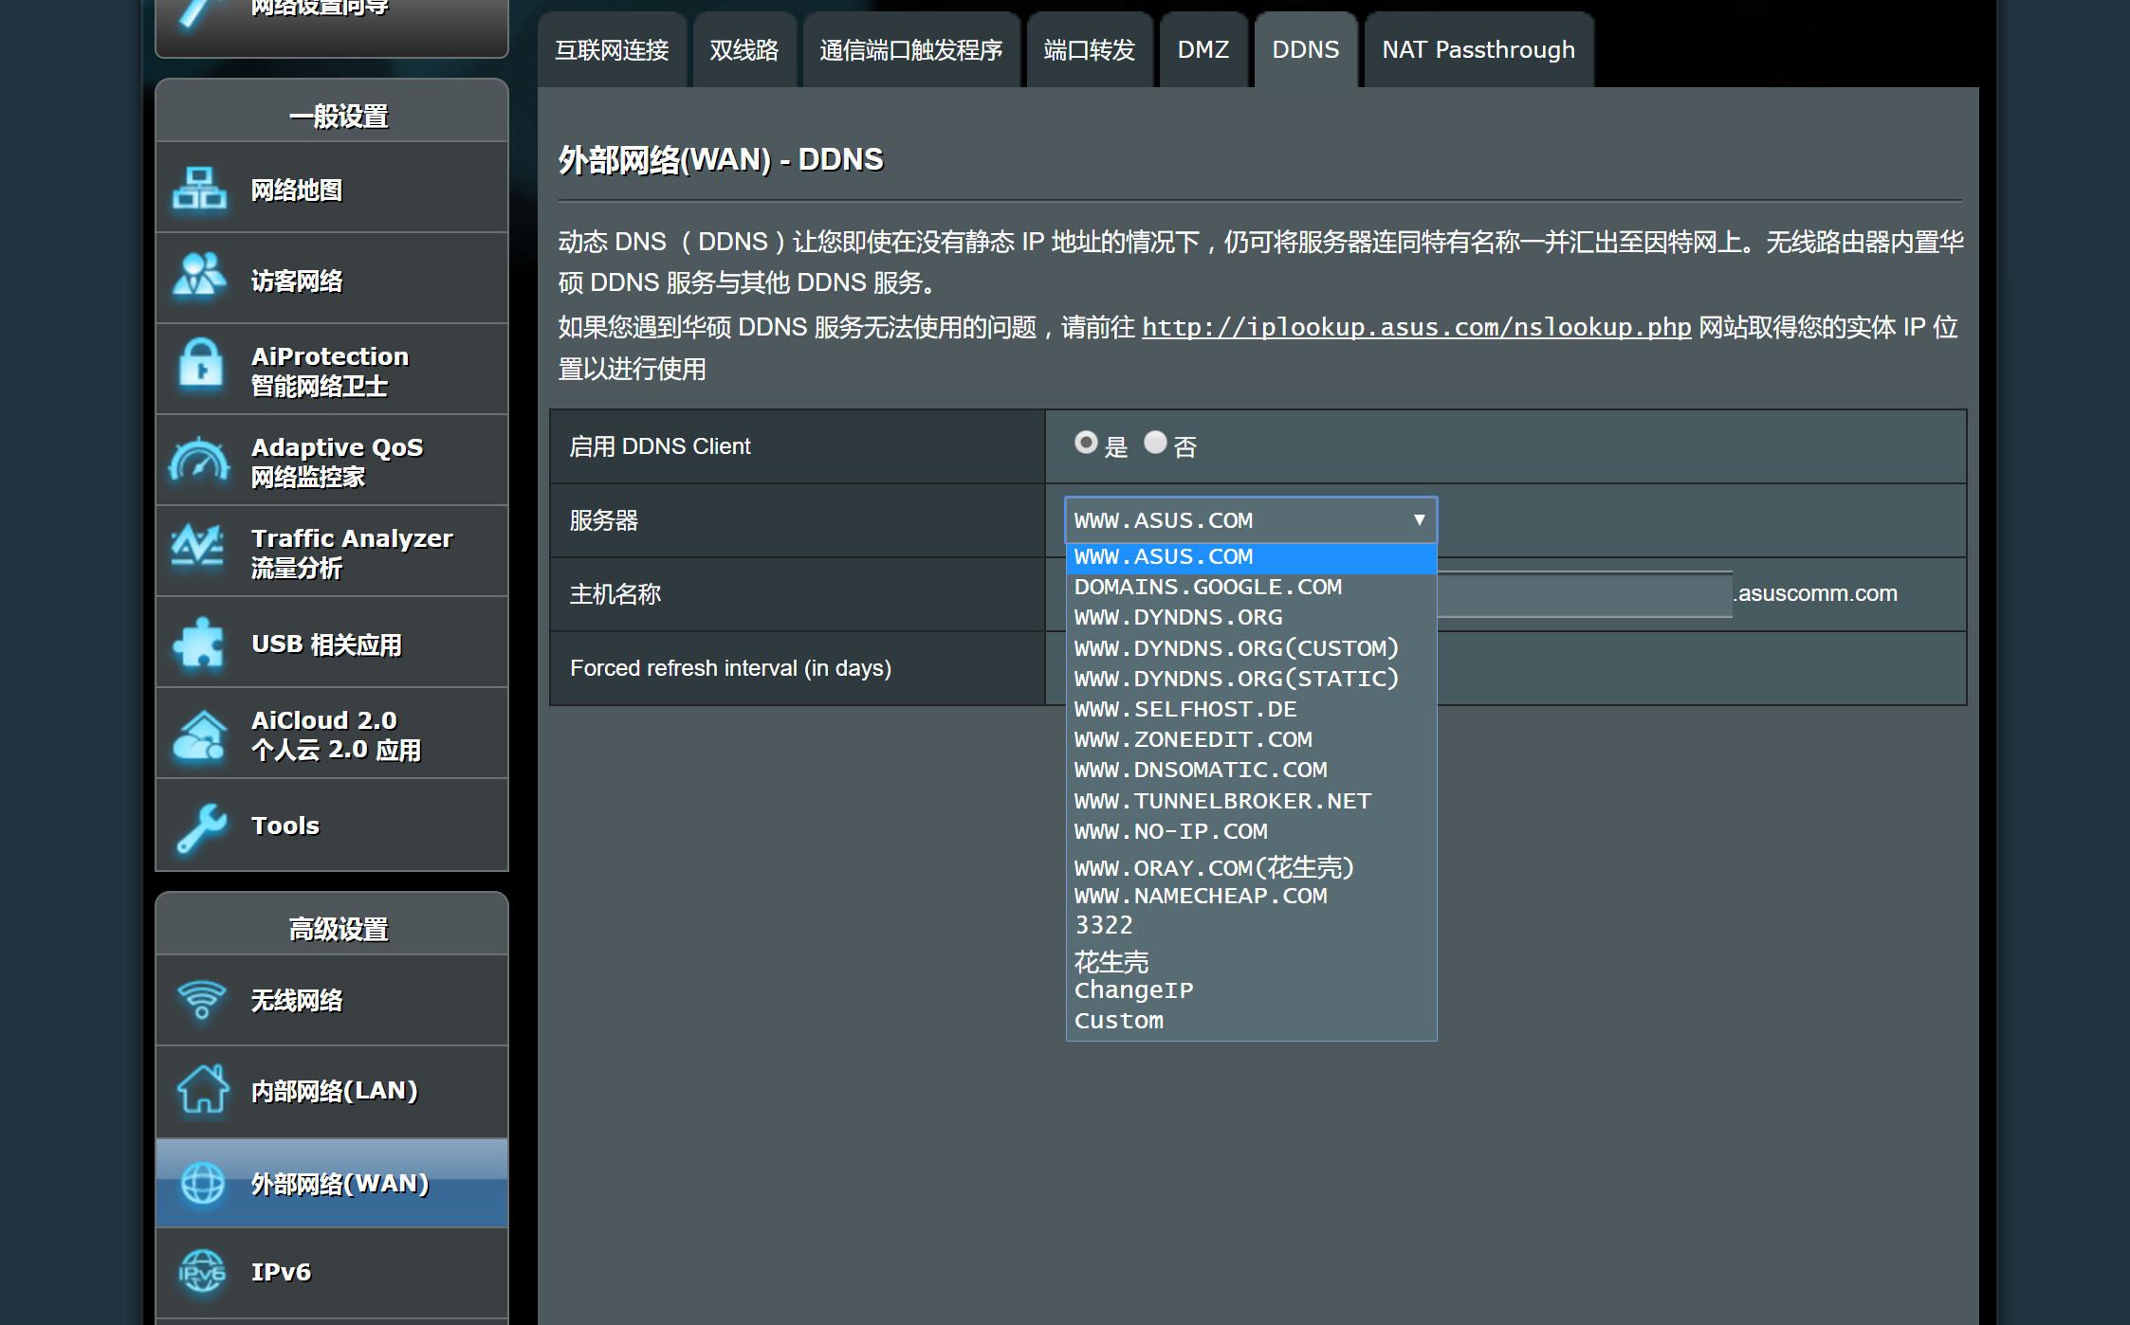Open AiCloud 2.0 cloud icon
The image size is (2130, 1325).
(x=199, y=735)
